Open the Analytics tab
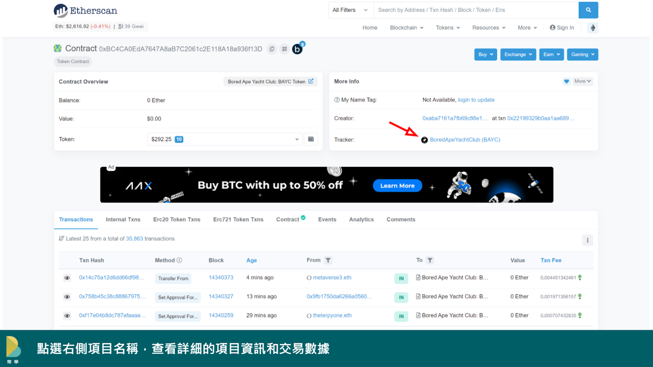 (x=361, y=220)
